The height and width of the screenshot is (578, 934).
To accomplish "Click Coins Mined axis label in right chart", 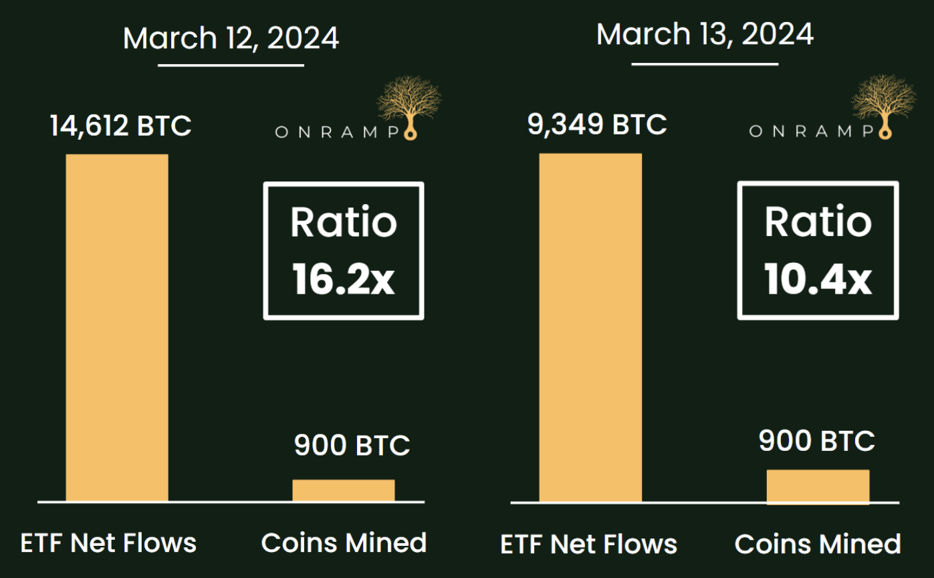I will 818,544.
